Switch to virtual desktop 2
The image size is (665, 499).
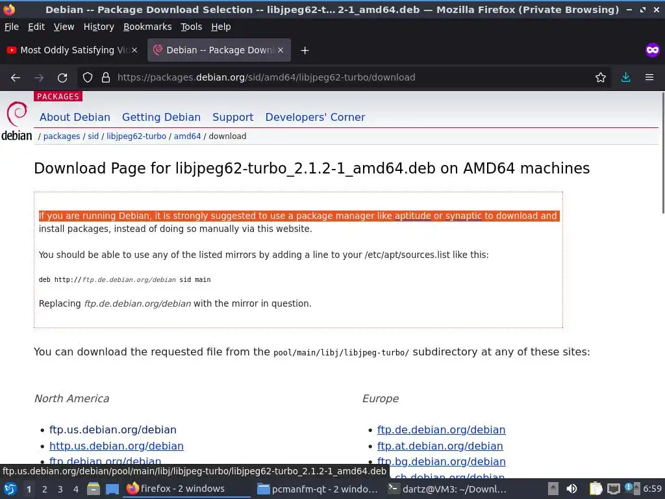coord(45,489)
